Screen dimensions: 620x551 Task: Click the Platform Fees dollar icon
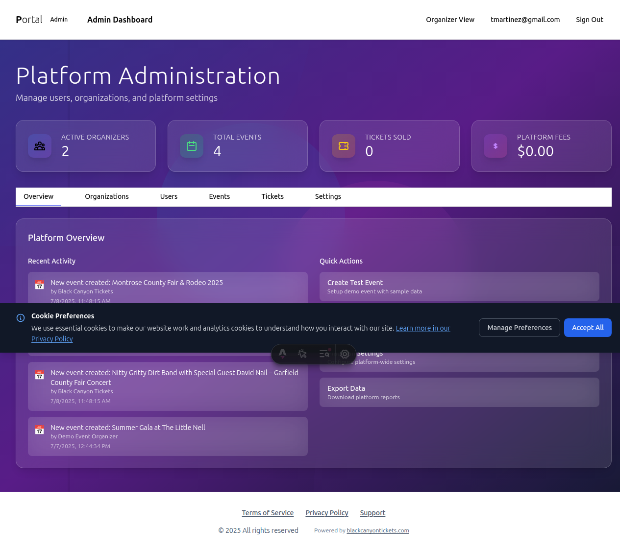(x=496, y=146)
